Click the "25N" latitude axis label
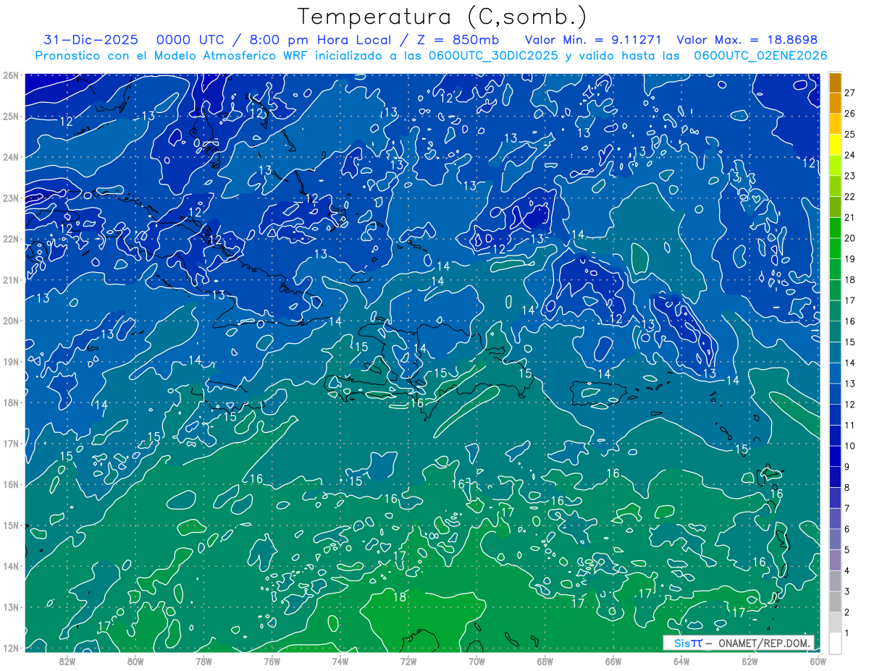The image size is (869, 671). pyautogui.click(x=11, y=116)
